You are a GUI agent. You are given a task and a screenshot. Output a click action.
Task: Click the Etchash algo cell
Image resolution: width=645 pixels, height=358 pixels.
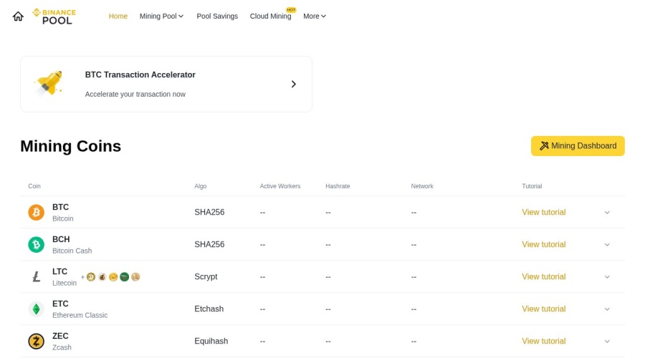click(209, 309)
